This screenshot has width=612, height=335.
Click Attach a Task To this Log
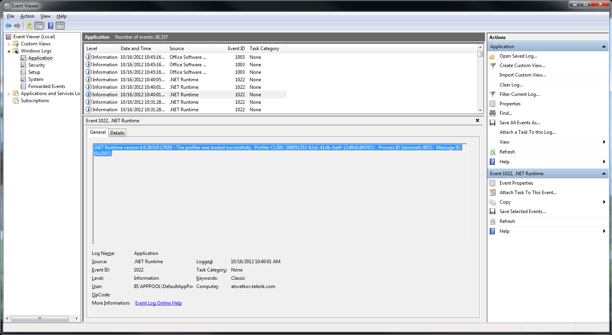click(x=527, y=132)
